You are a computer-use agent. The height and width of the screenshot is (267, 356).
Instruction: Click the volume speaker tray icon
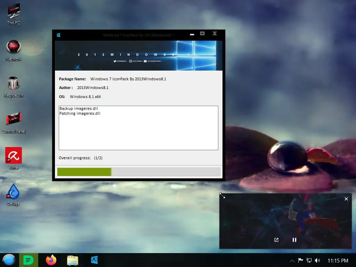(317, 260)
